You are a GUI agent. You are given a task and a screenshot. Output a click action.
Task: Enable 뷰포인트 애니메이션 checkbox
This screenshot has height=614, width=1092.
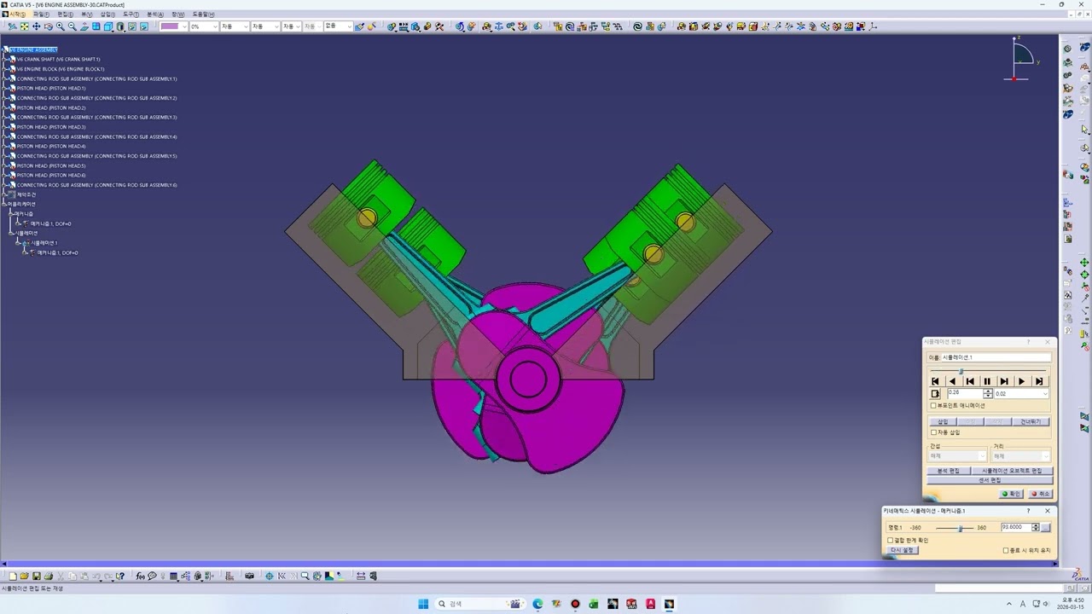point(933,406)
